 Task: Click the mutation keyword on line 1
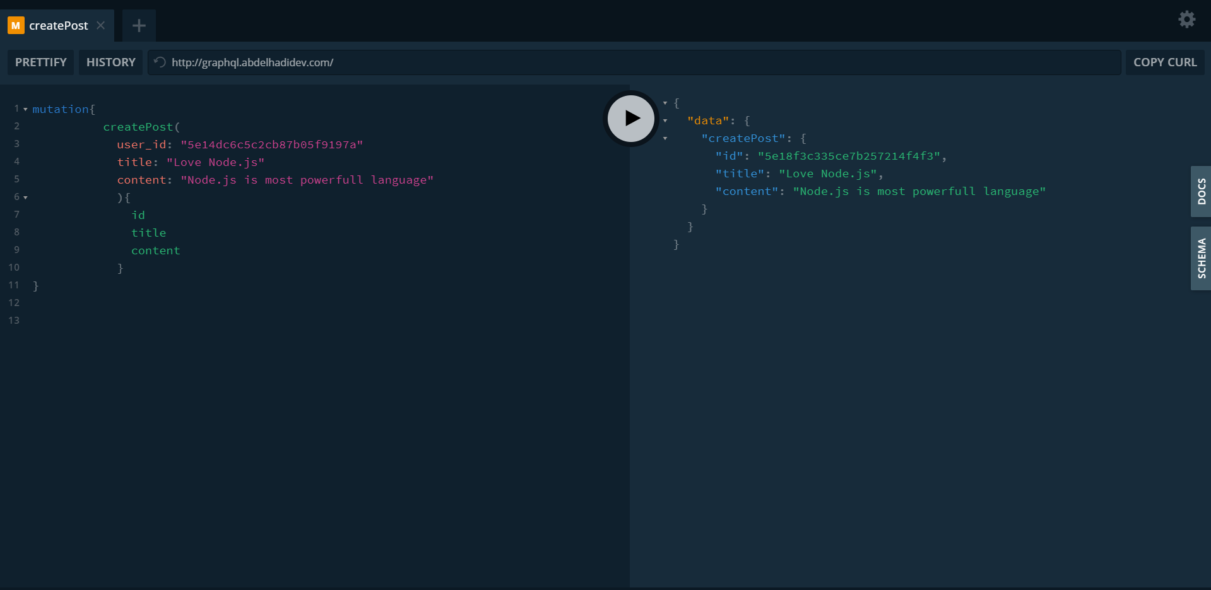point(61,109)
